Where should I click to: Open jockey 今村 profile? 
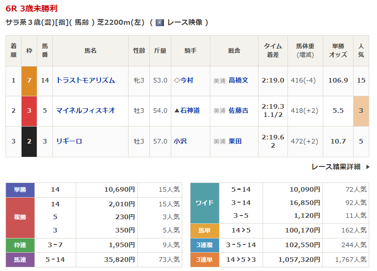(186, 80)
